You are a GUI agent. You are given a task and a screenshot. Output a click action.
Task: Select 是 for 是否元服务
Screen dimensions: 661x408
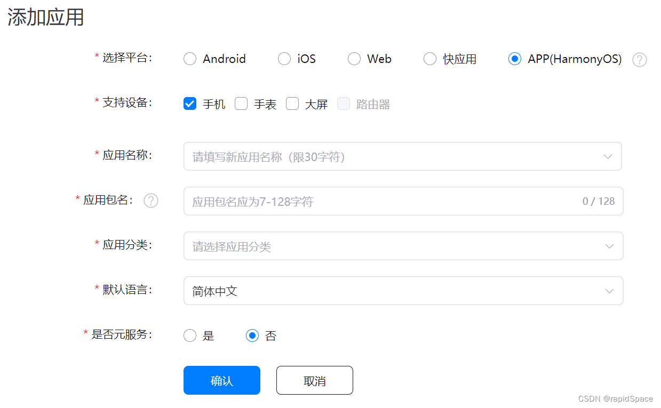pos(190,335)
